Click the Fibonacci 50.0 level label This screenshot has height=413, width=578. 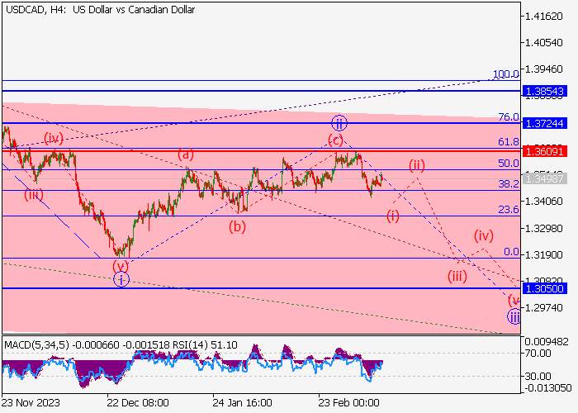pos(509,164)
